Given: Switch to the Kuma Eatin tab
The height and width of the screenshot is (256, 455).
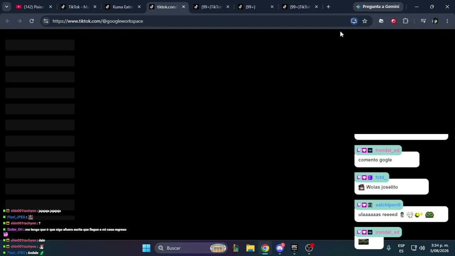Looking at the screenshot, I should [122, 7].
